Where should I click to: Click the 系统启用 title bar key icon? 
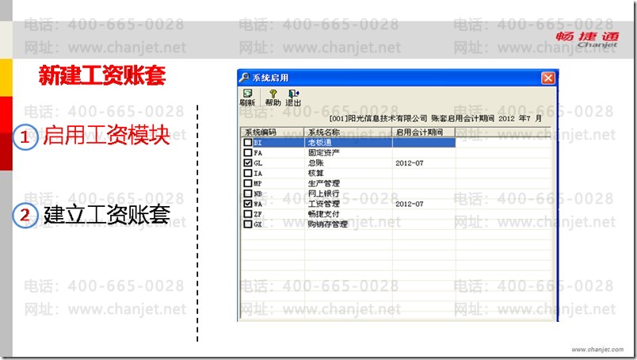[244, 77]
